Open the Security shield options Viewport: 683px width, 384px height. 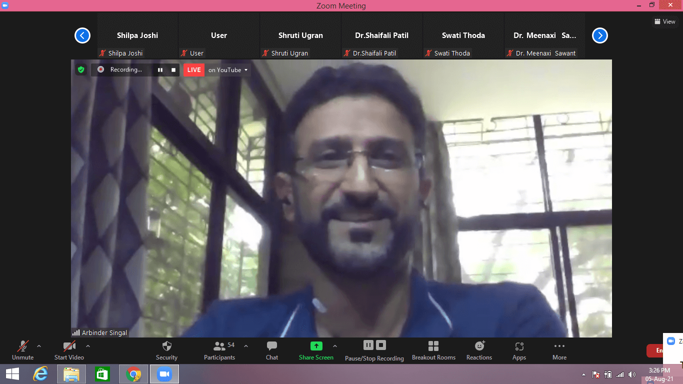[x=166, y=350]
